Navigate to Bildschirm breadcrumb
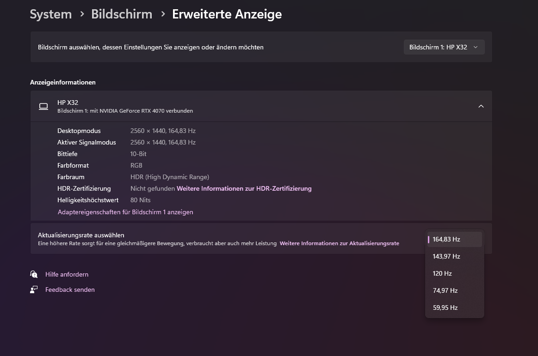This screenshot has width=538, height=356. tap(122, 14)
